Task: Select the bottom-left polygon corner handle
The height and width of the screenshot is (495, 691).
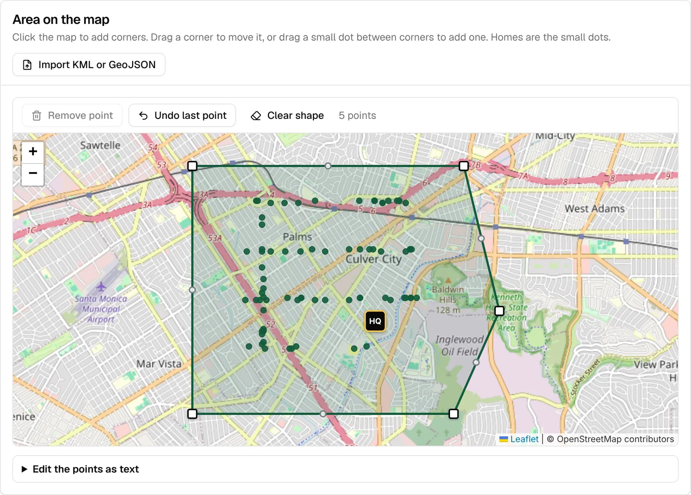Action: coord(192,414)
